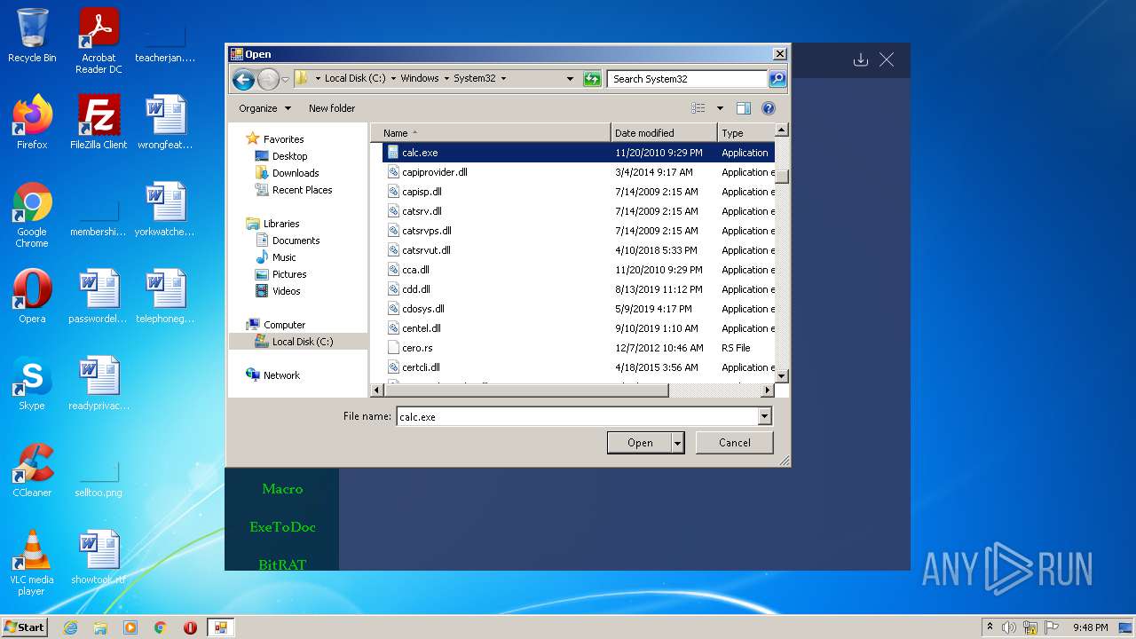
Task: Select Downloads in navigation pane
Action: point(296,173)
